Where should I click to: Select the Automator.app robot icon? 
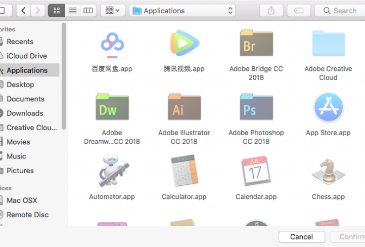pyautogui.click(x=114, y=171)
